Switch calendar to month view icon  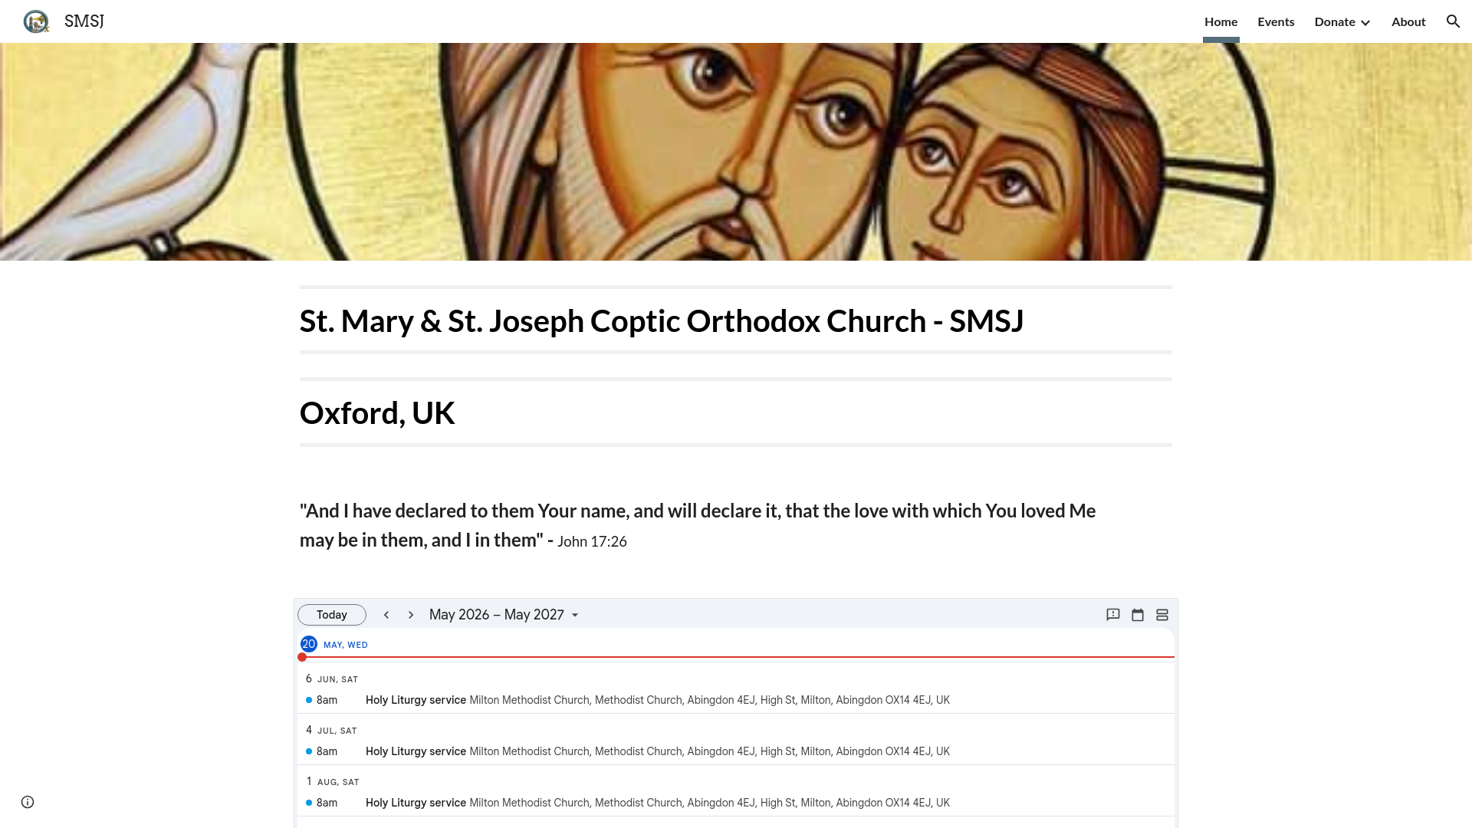coord(1138,615)
